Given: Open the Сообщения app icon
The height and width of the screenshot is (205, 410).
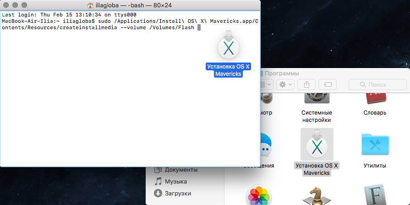Looking at the screenshot, I should (266, 145).
